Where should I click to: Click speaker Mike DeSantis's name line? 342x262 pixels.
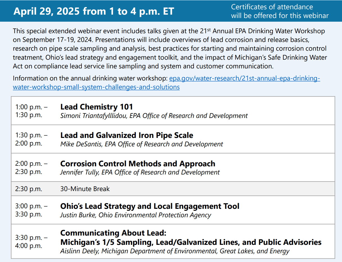pyautogui.click(x=142, y=144)
